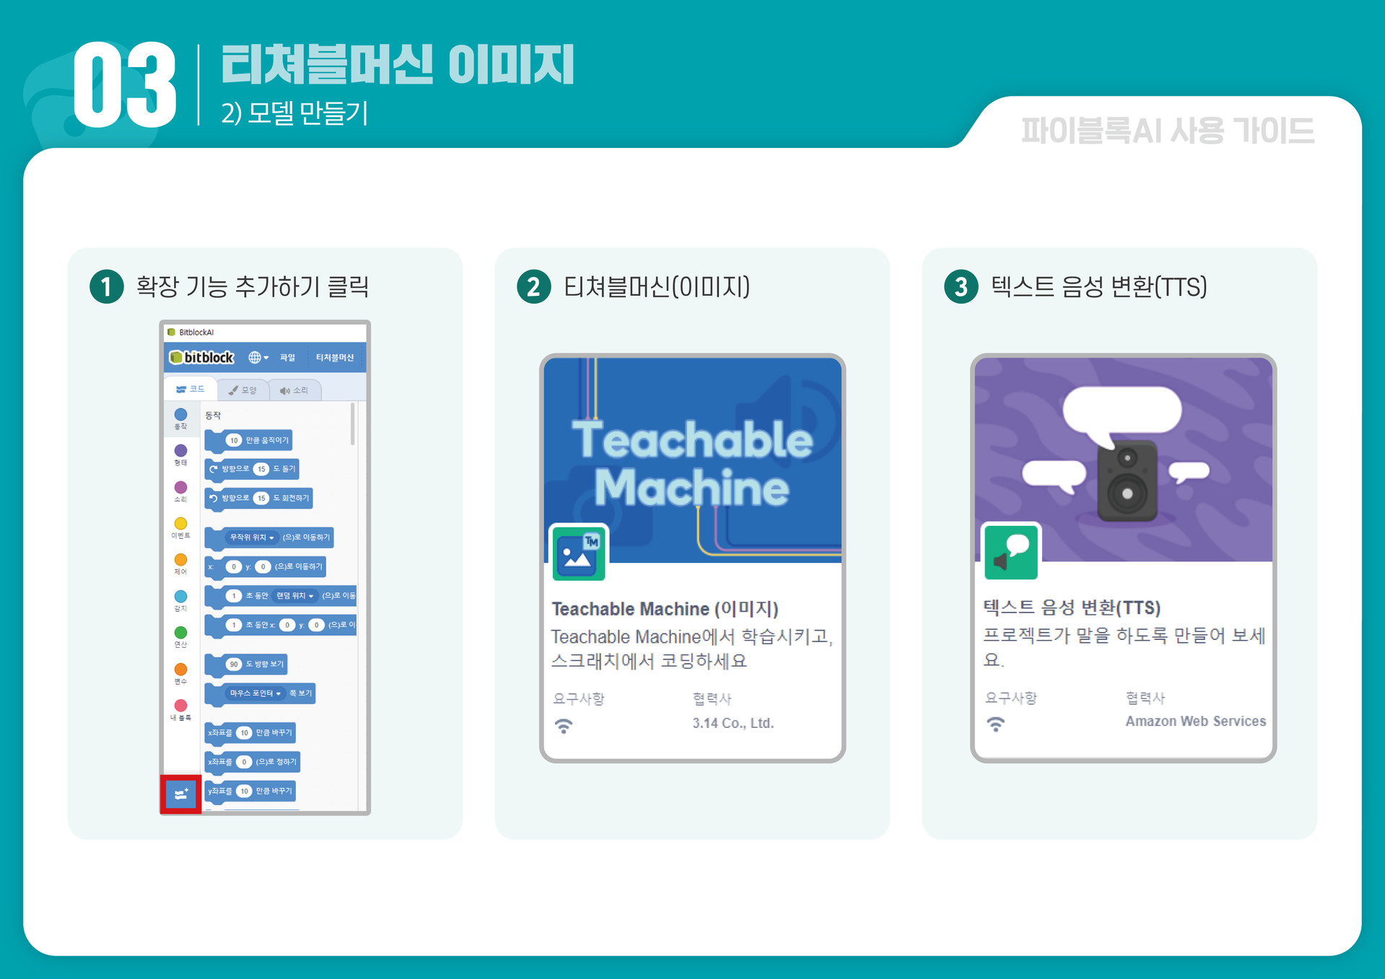
Task: Select the 형태 block category
Action: click(x=180, y=455)
